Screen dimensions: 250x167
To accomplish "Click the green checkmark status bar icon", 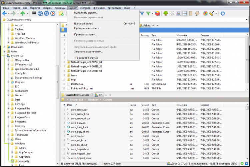I will (x=242, y=163).
